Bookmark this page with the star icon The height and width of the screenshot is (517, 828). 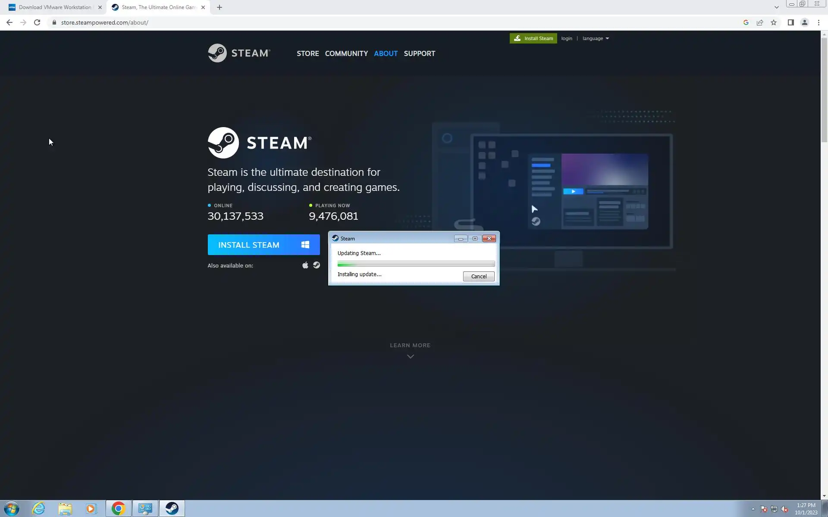774,22
